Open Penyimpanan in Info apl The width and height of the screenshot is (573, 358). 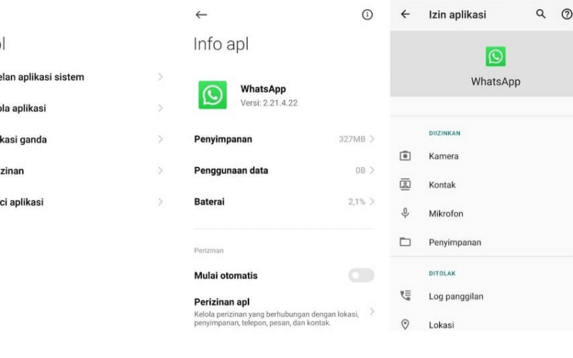284,139
